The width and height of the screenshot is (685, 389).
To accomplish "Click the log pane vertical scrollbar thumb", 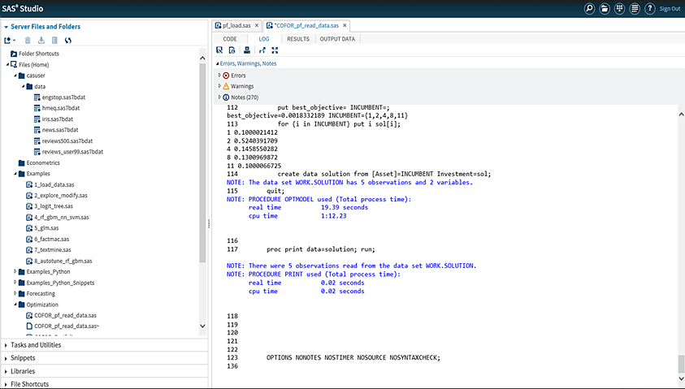I will [681, 364].
